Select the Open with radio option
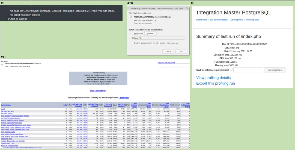Viewport: 295px width, 150px height. point(133,33)
